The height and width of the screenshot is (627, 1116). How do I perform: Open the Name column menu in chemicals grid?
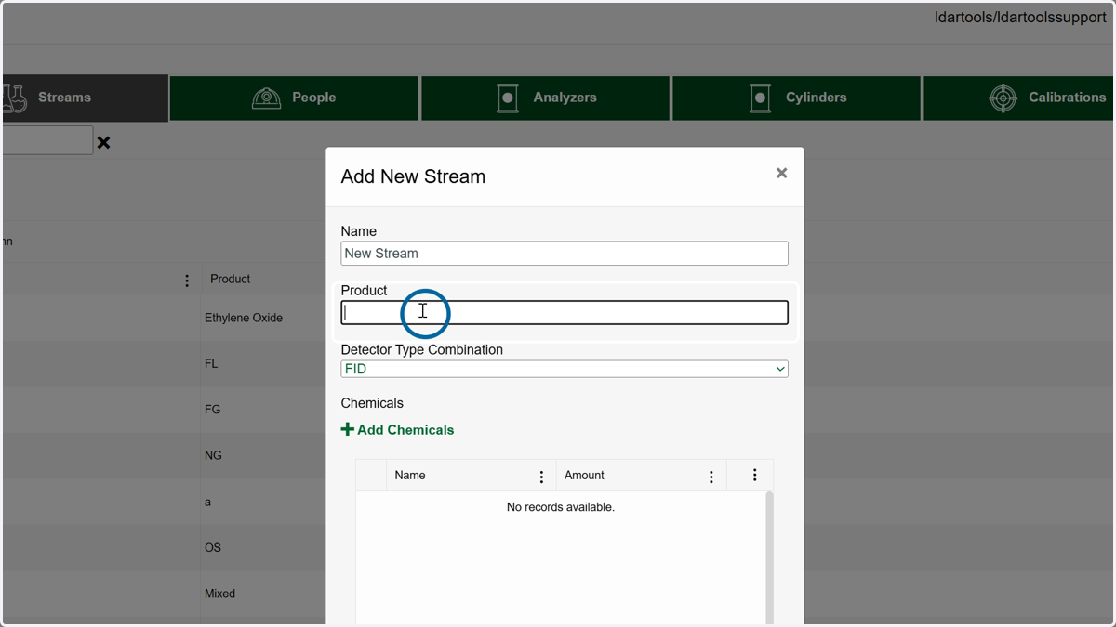click(541, 477)
